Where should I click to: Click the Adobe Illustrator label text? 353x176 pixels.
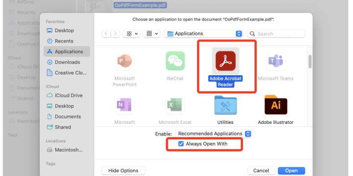[x=276, y=122]
